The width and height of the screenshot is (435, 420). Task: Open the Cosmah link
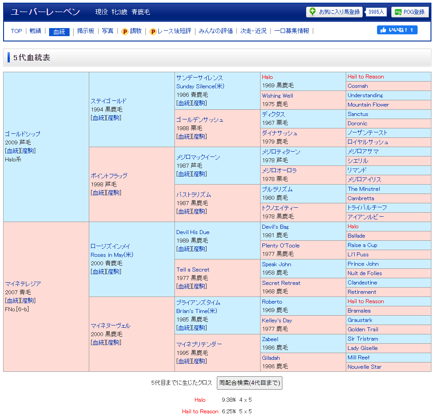coord(358,86)
